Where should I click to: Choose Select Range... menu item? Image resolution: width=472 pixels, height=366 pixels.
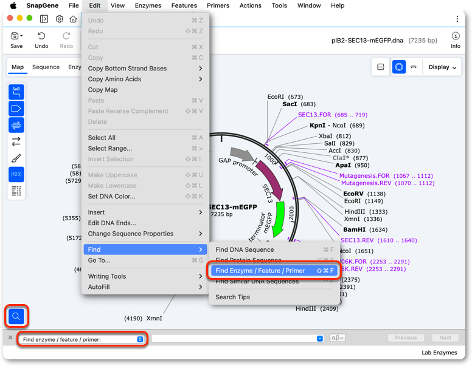point(145,149)
